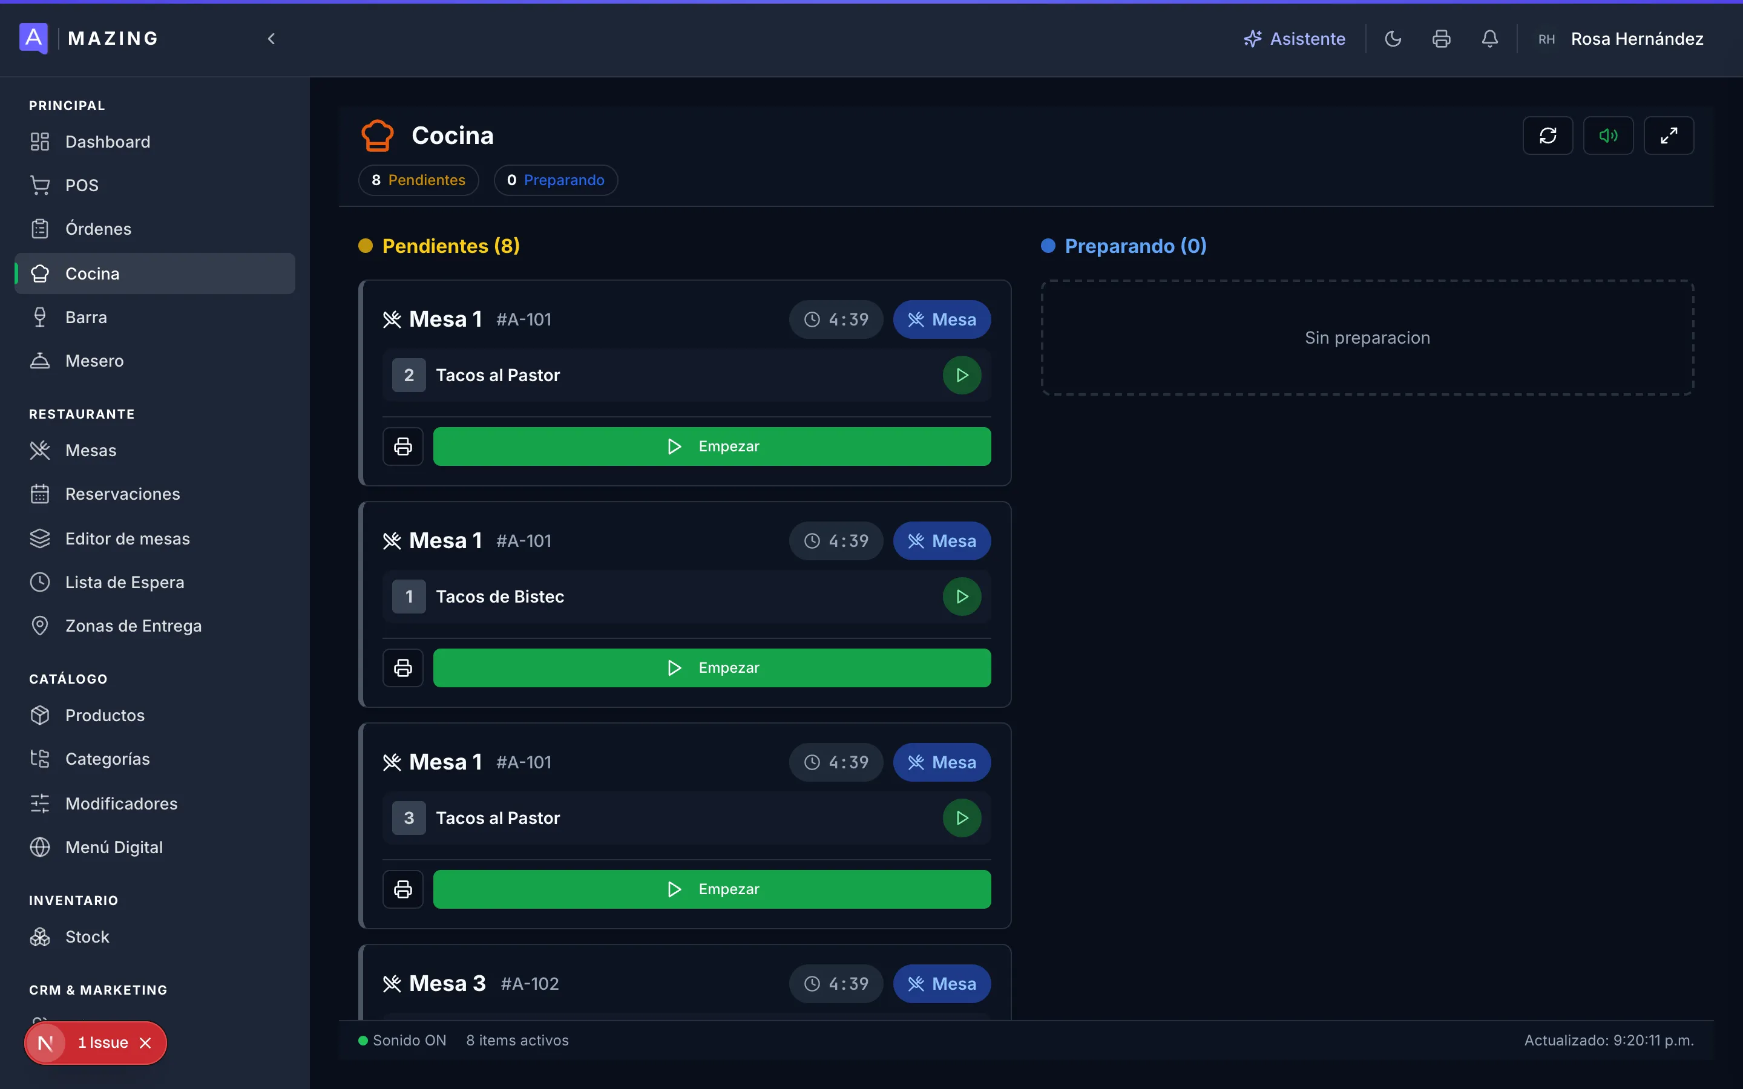Click the Mesa 3 order title
This screenshot has width=1743, height=1089.
pyautogui.click(x=447, y=984)
